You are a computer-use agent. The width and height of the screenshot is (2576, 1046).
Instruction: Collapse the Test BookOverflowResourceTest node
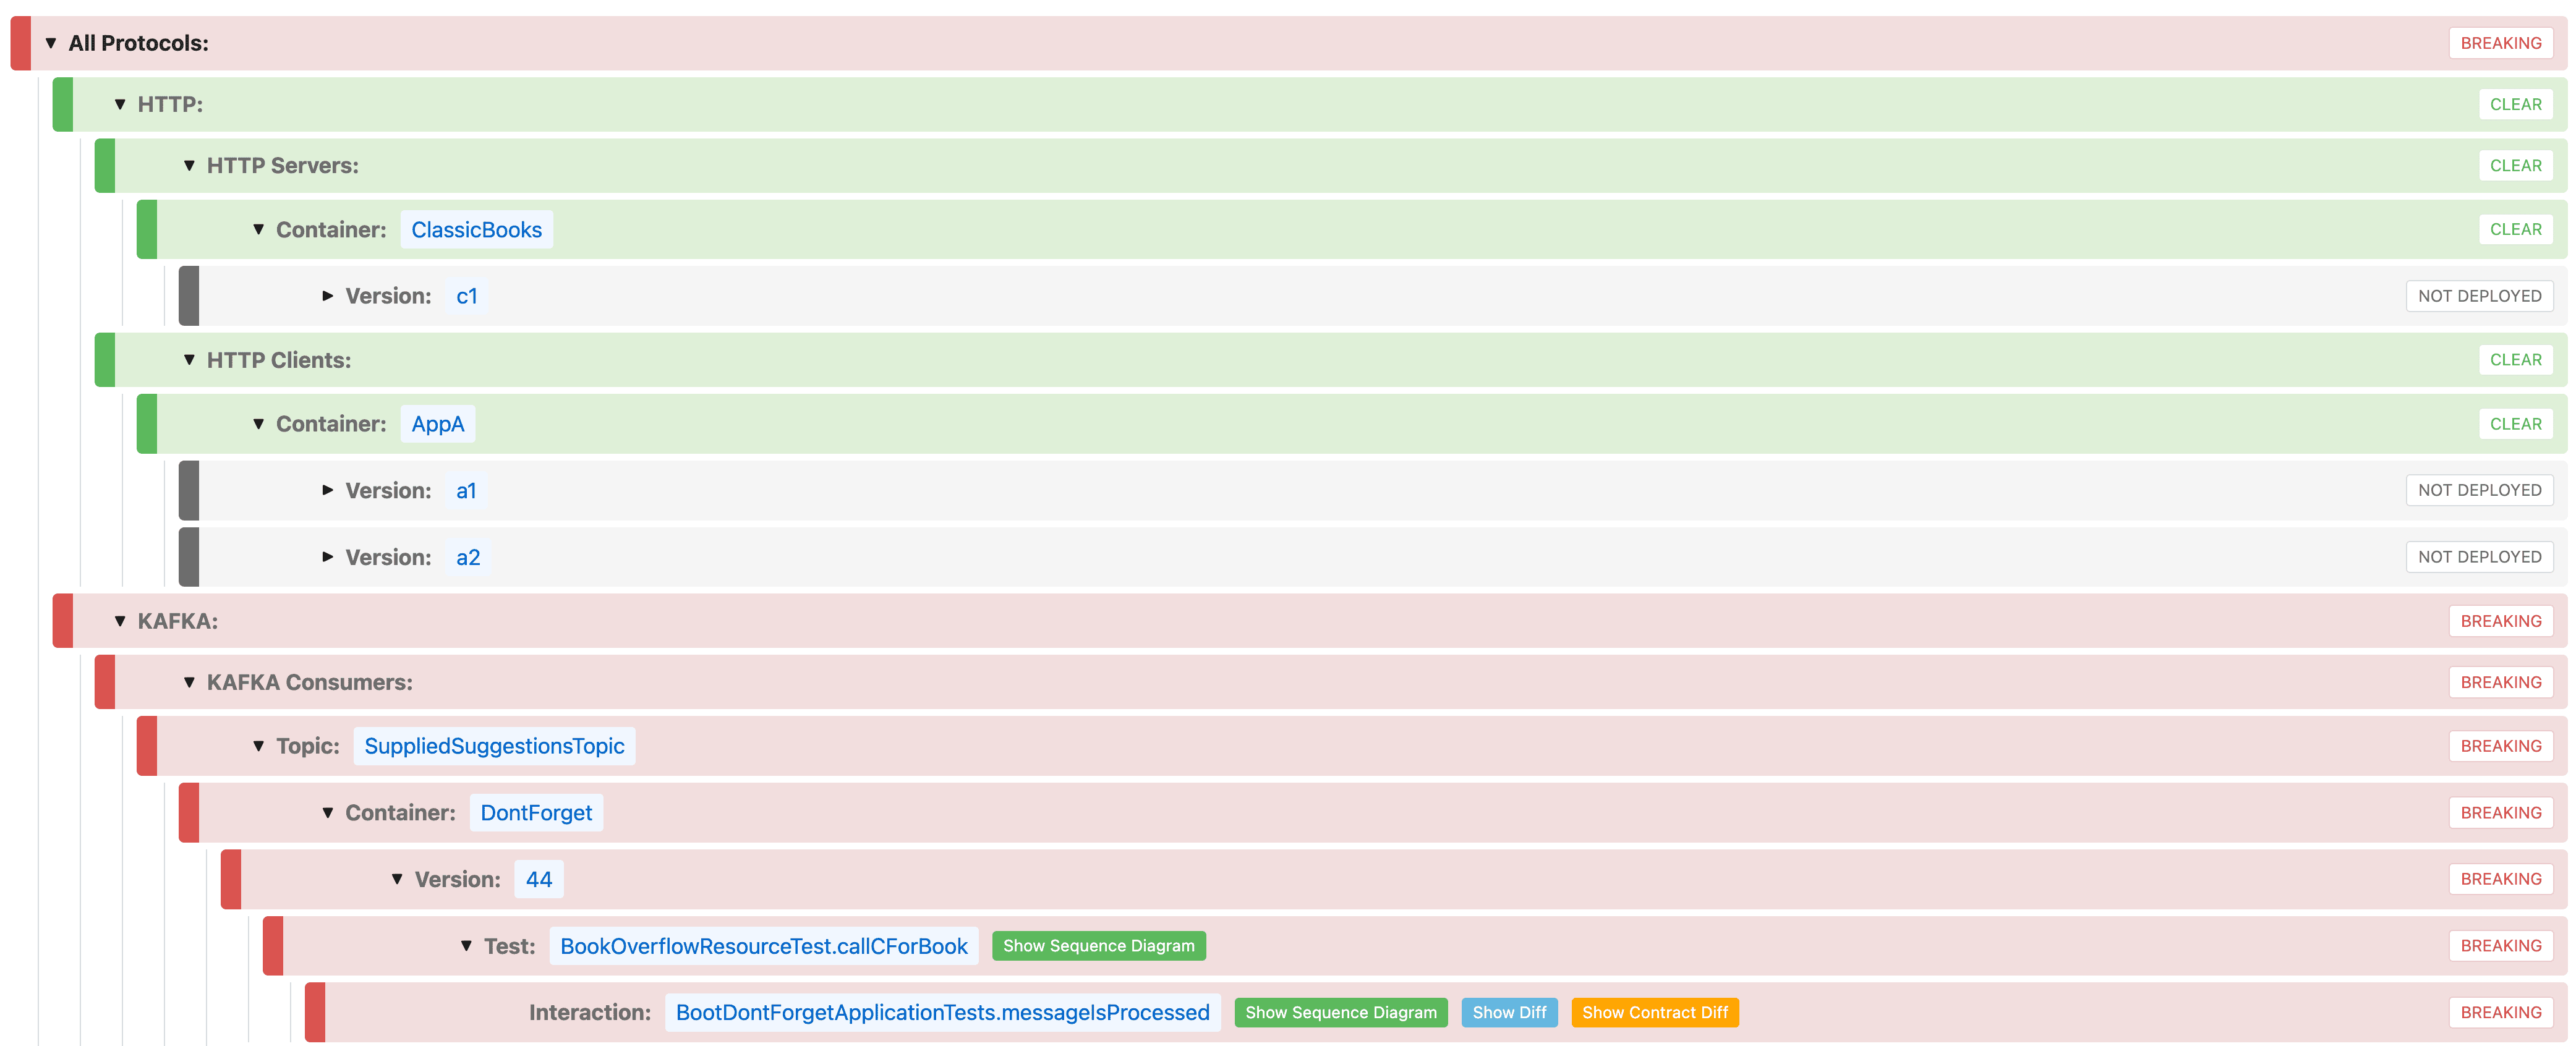click(465, 945)
